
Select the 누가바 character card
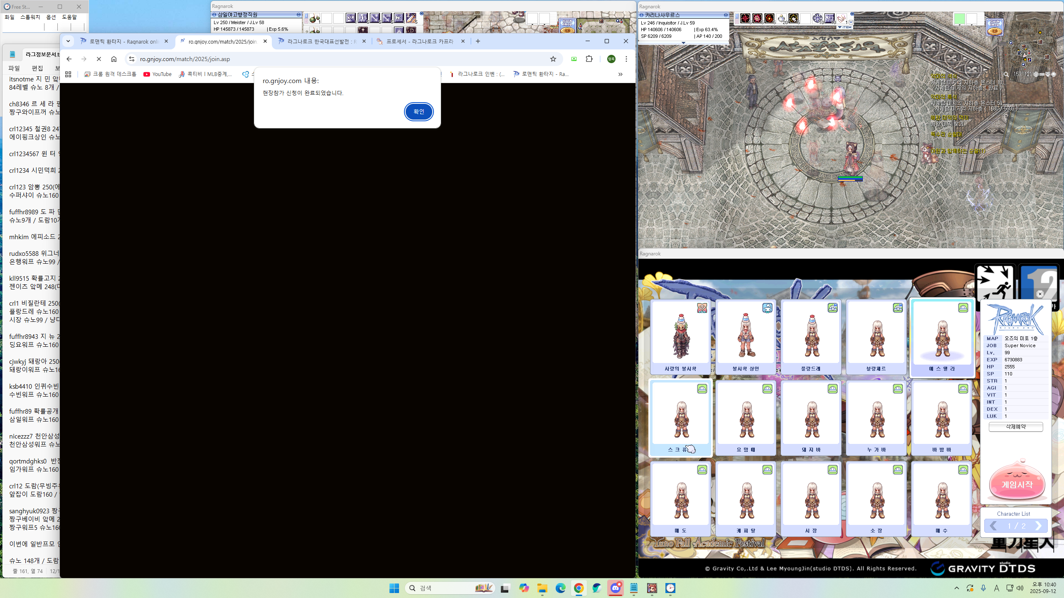pyautogui.click(x=877, y=417)
